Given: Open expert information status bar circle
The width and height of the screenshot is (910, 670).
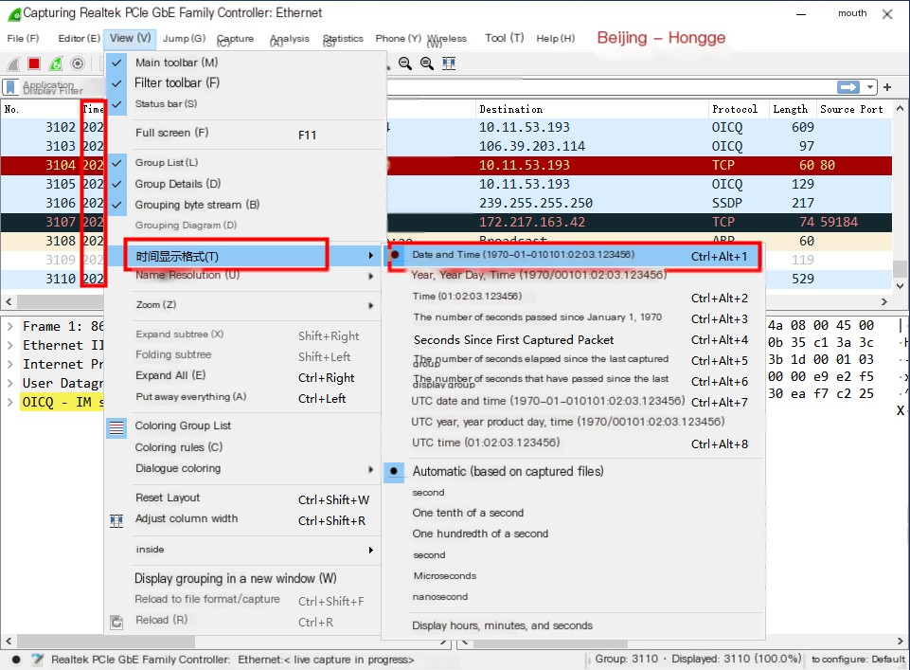Looking at the screenshot, I should tap(16, 660).
